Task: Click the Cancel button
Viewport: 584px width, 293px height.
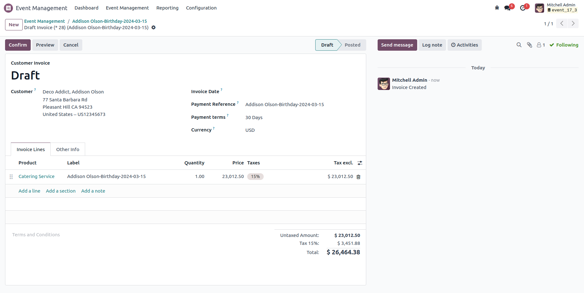Action: point(71,45)
